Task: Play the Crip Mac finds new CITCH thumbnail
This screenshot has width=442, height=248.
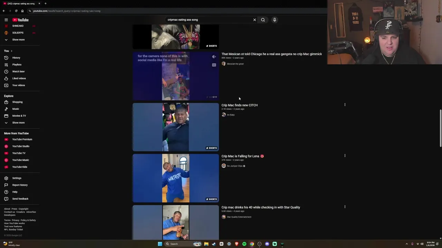Action: point(175,127)
